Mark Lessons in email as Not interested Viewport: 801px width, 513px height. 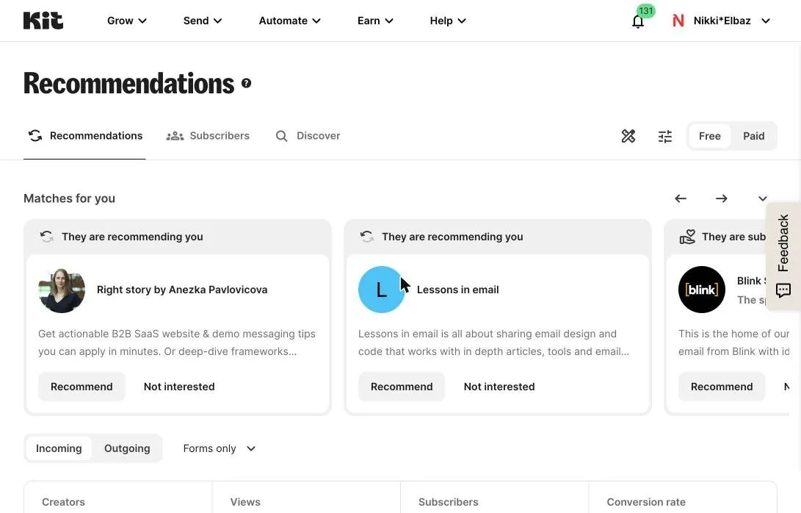(499, 387)
